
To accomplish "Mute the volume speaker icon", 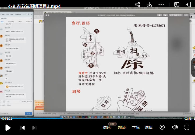I will tap(175, 127).
